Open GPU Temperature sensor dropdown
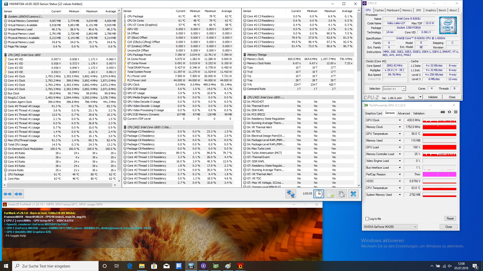 point(400,134)
